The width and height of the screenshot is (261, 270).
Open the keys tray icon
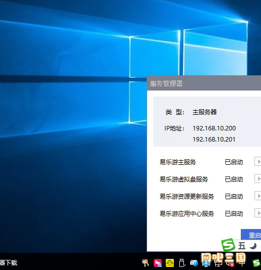(145, 263)
